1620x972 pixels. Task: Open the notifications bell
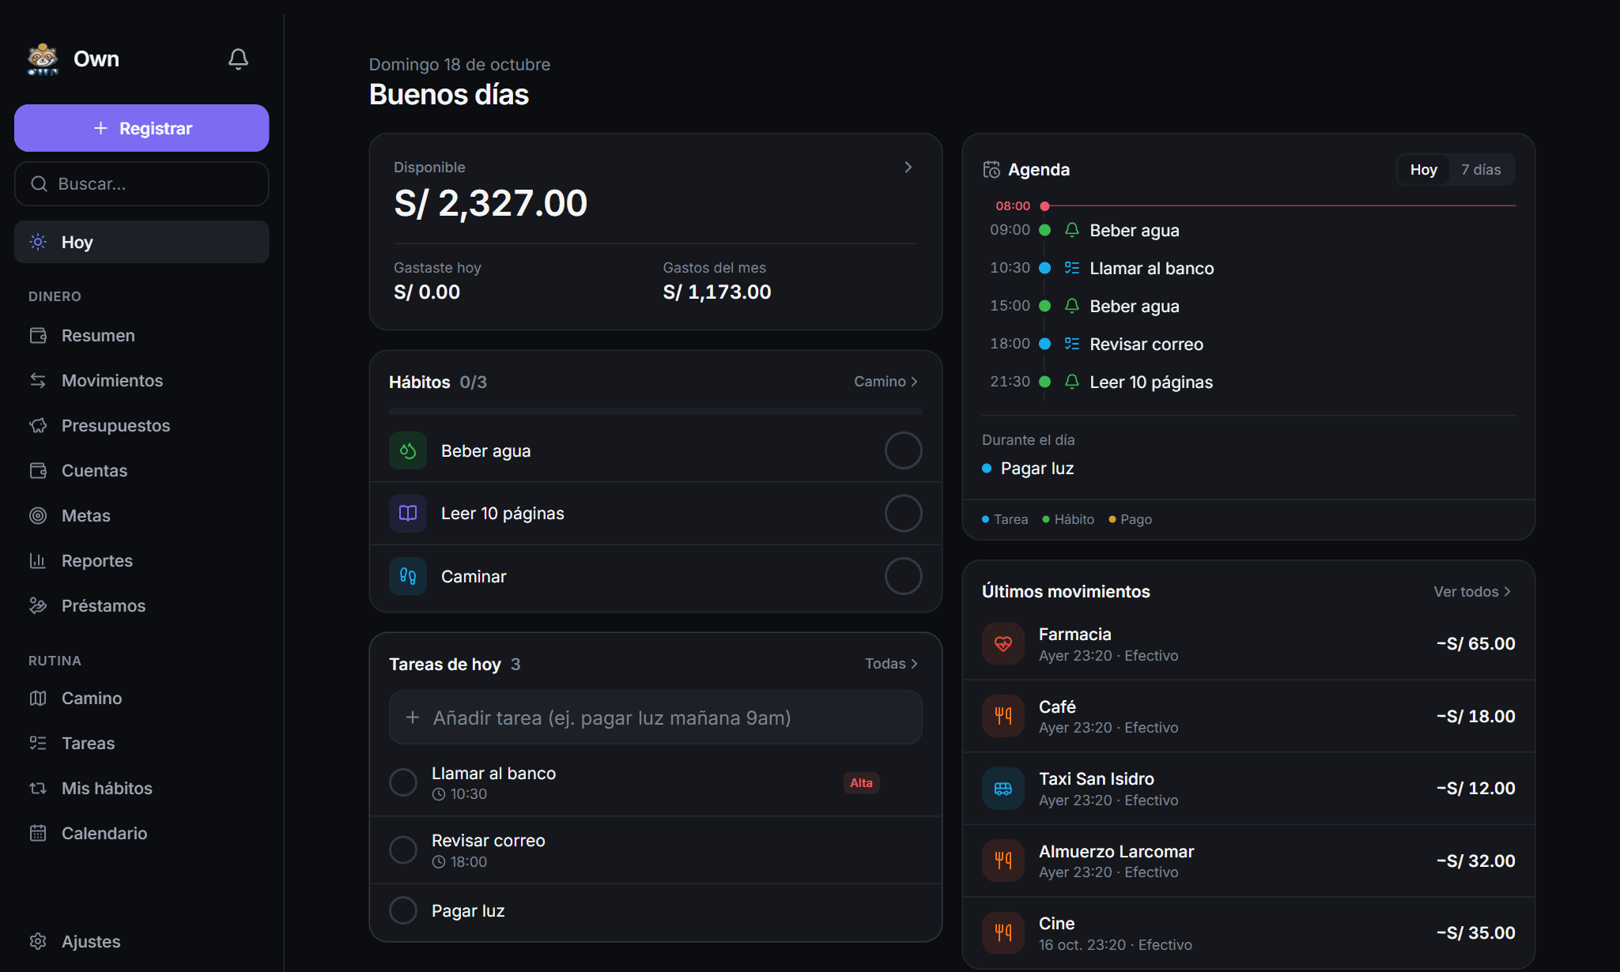coord(238,59)
